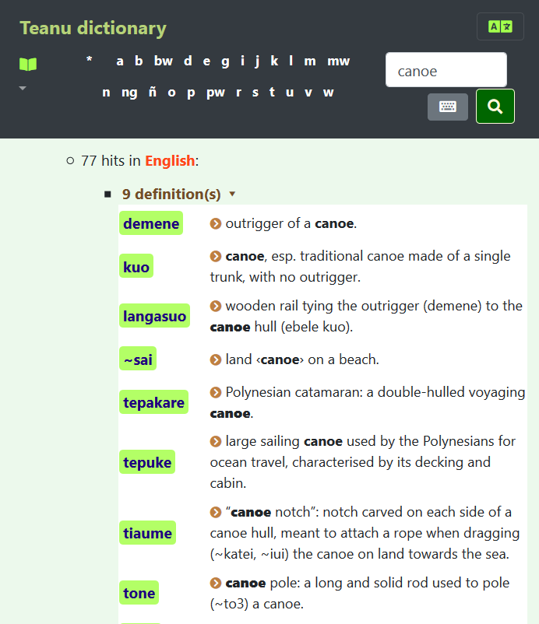Select letter 'ng' in alphabet index
The image size is (539, 624).
pyautogui.click(x=129, y=92)
